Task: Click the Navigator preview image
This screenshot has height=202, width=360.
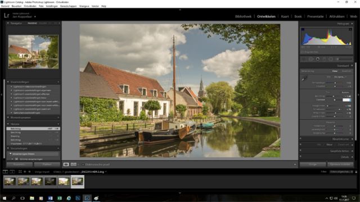Action: tap(33, 52)
